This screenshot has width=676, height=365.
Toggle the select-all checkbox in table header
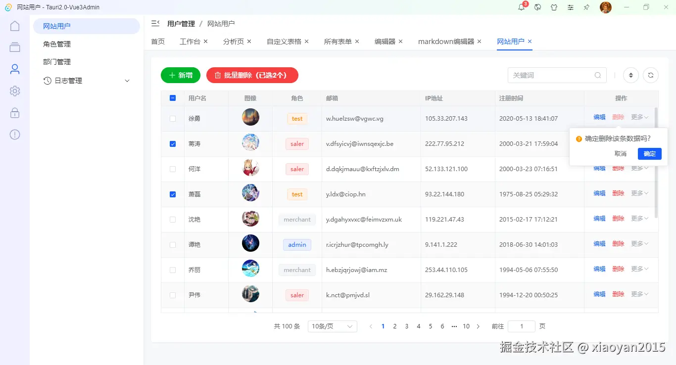(173, 98)
